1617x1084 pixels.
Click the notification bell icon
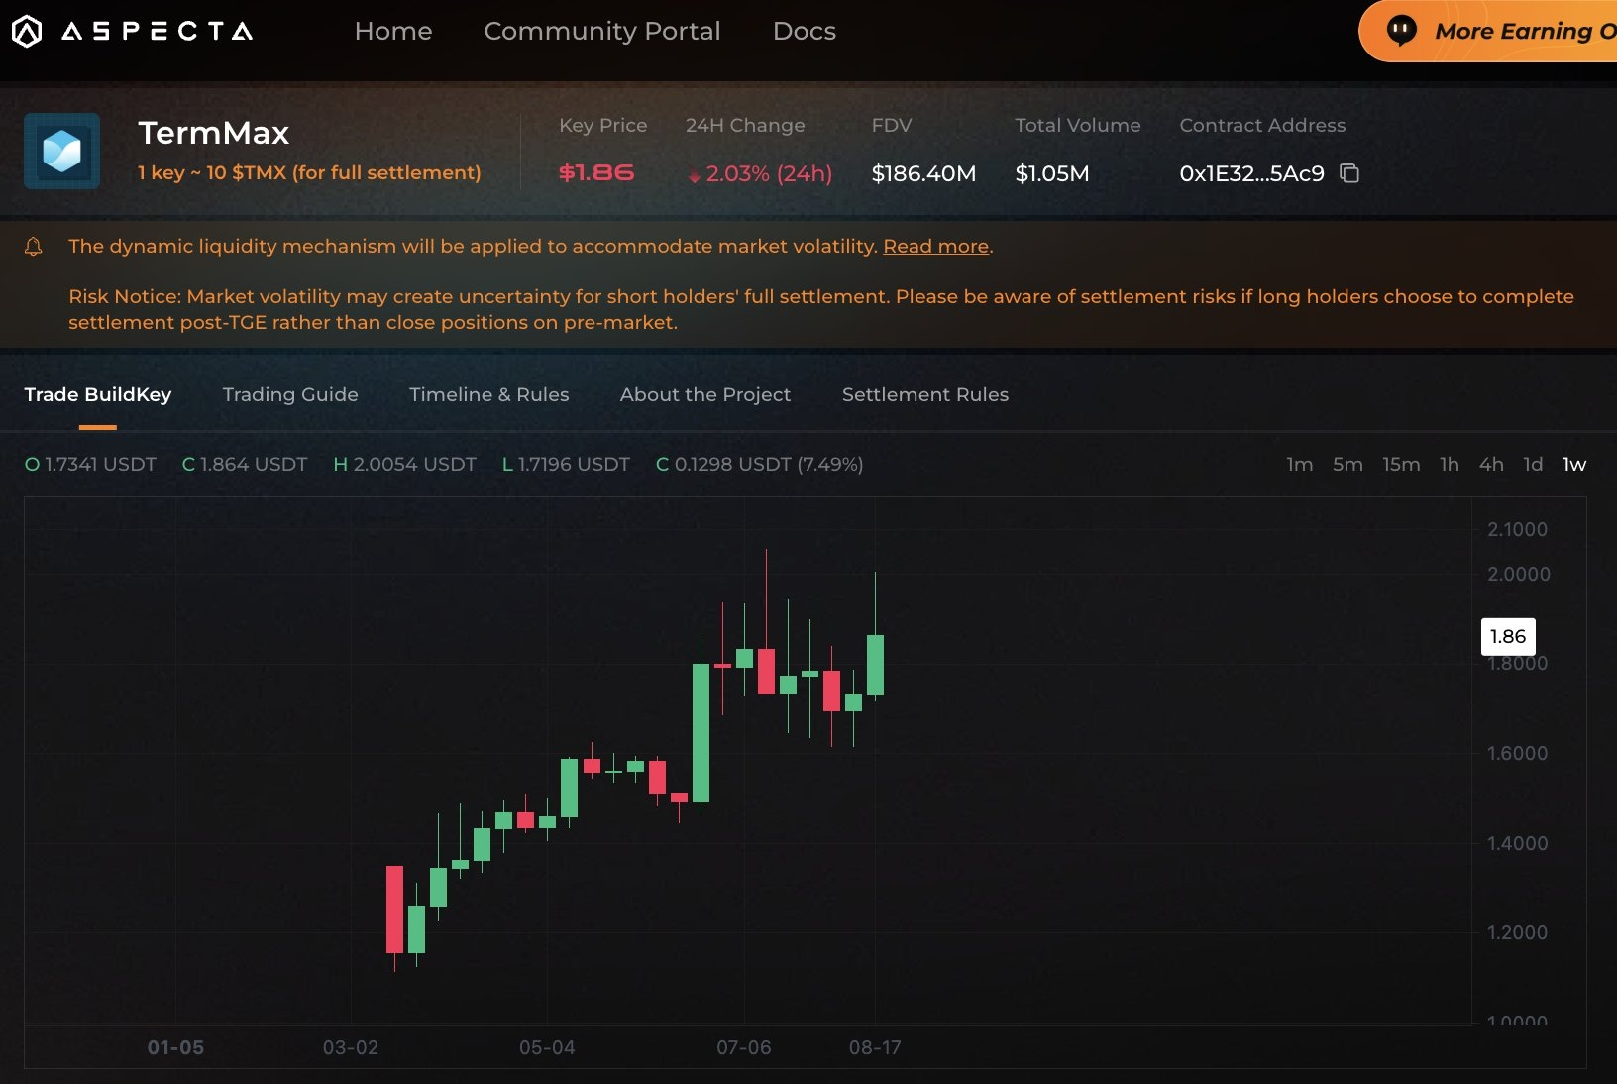click(34, 247)
